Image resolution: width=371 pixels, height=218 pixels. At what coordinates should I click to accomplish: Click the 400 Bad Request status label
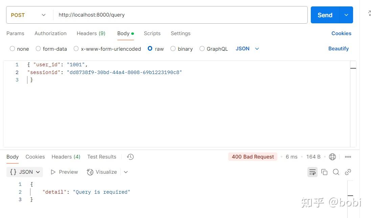(x=253, y=156)
